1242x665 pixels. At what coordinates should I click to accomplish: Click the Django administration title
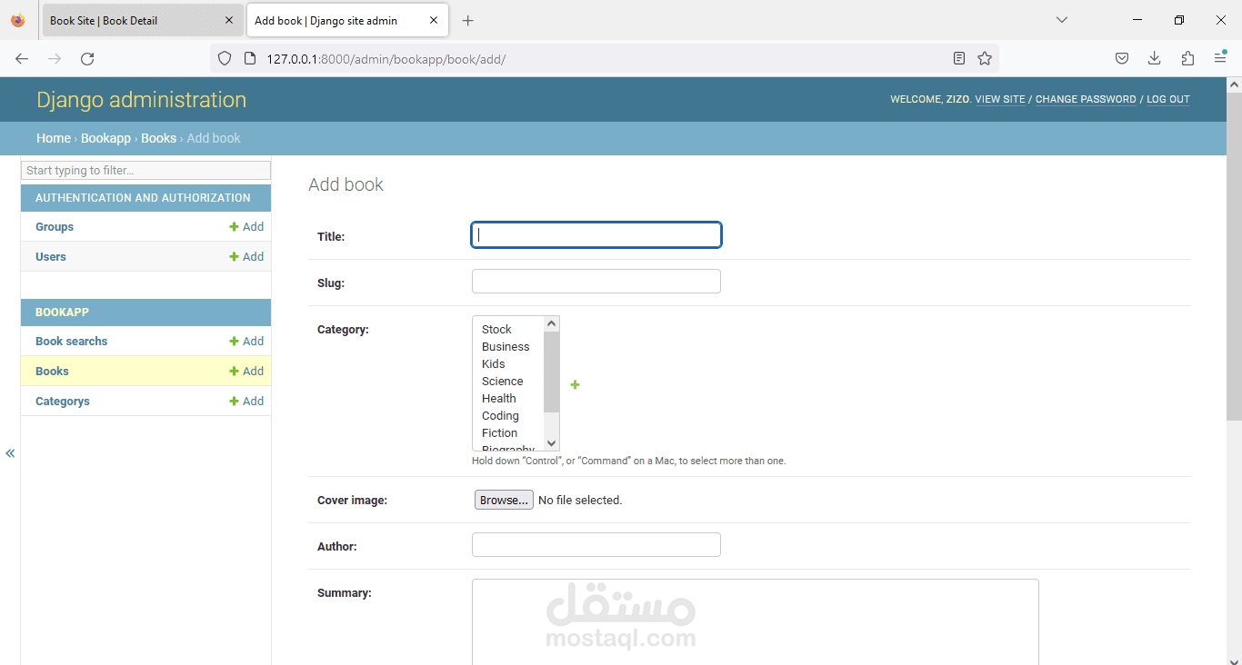click(141, 100)
